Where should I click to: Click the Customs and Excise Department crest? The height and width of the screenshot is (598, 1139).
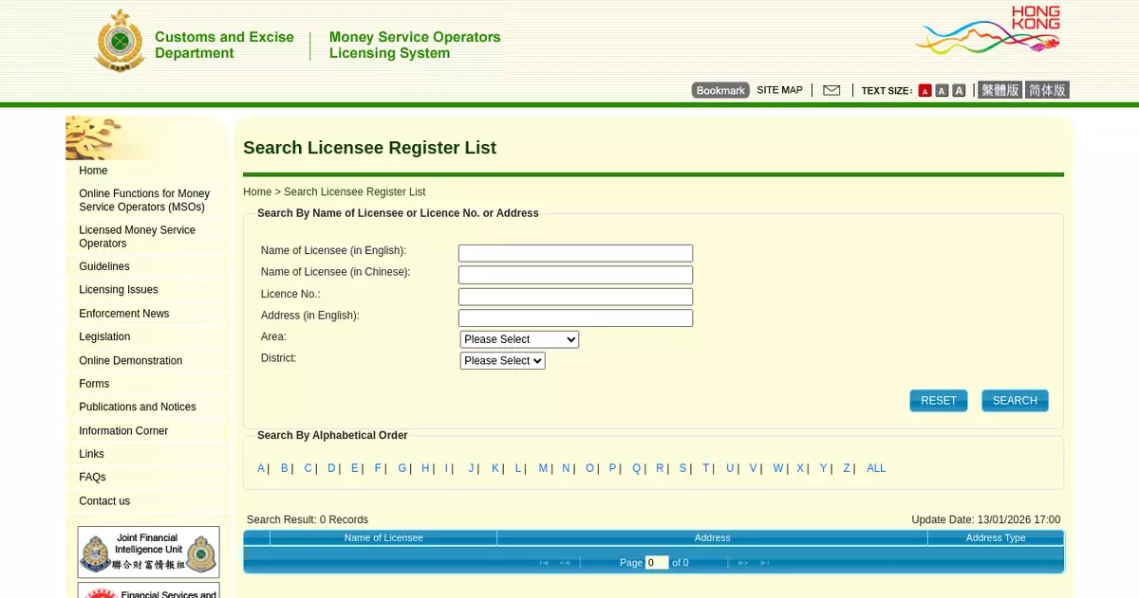click(x=119, y=42)
